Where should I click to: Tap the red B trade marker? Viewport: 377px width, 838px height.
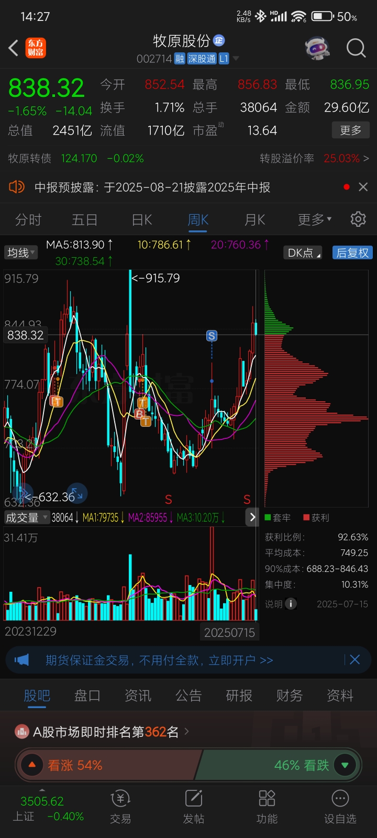tap(139, 414)
